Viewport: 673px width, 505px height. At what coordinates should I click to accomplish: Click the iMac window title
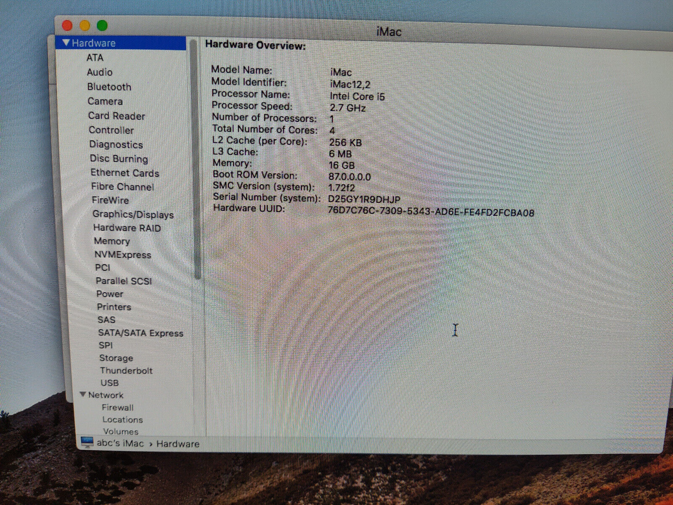[389, 32]
